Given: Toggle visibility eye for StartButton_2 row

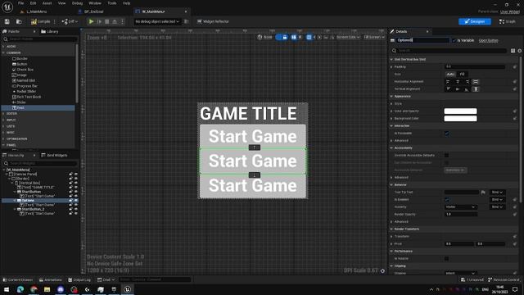Looking at the screenshot, I should (x=76, y=209).
